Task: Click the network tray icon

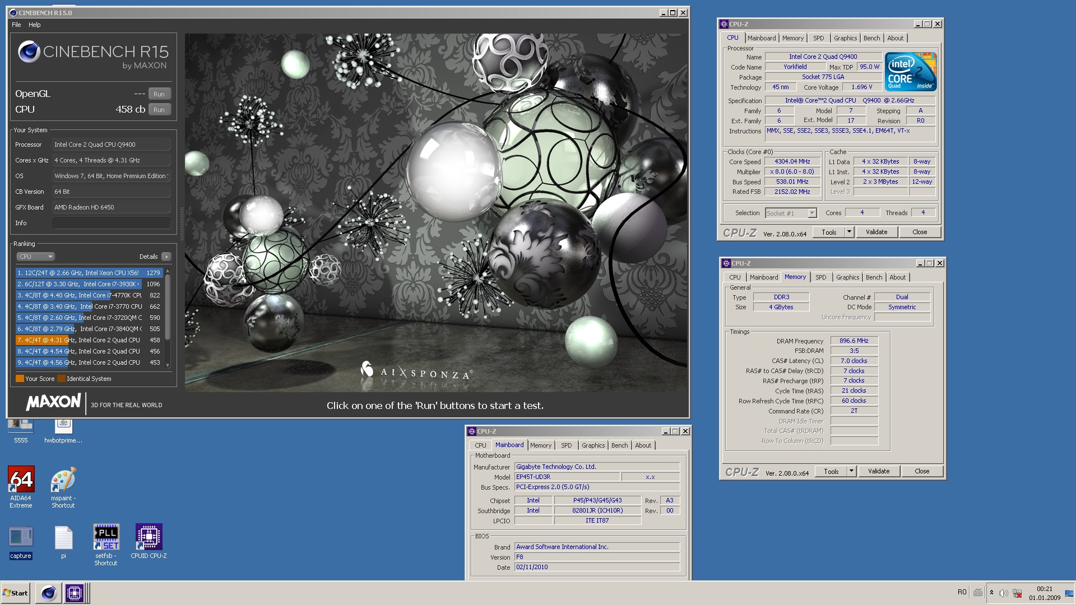Action: (x=1017, y=593)
